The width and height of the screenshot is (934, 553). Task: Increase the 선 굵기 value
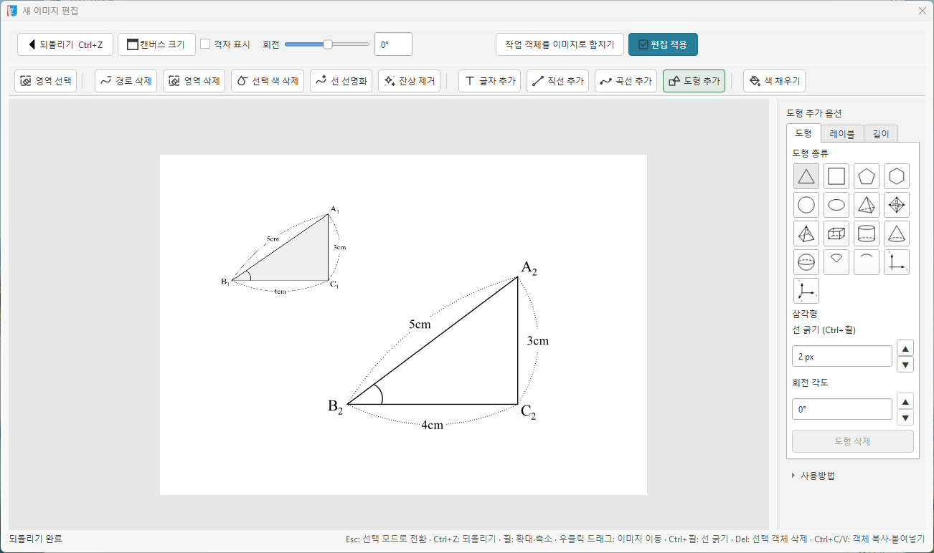(906, 348)
